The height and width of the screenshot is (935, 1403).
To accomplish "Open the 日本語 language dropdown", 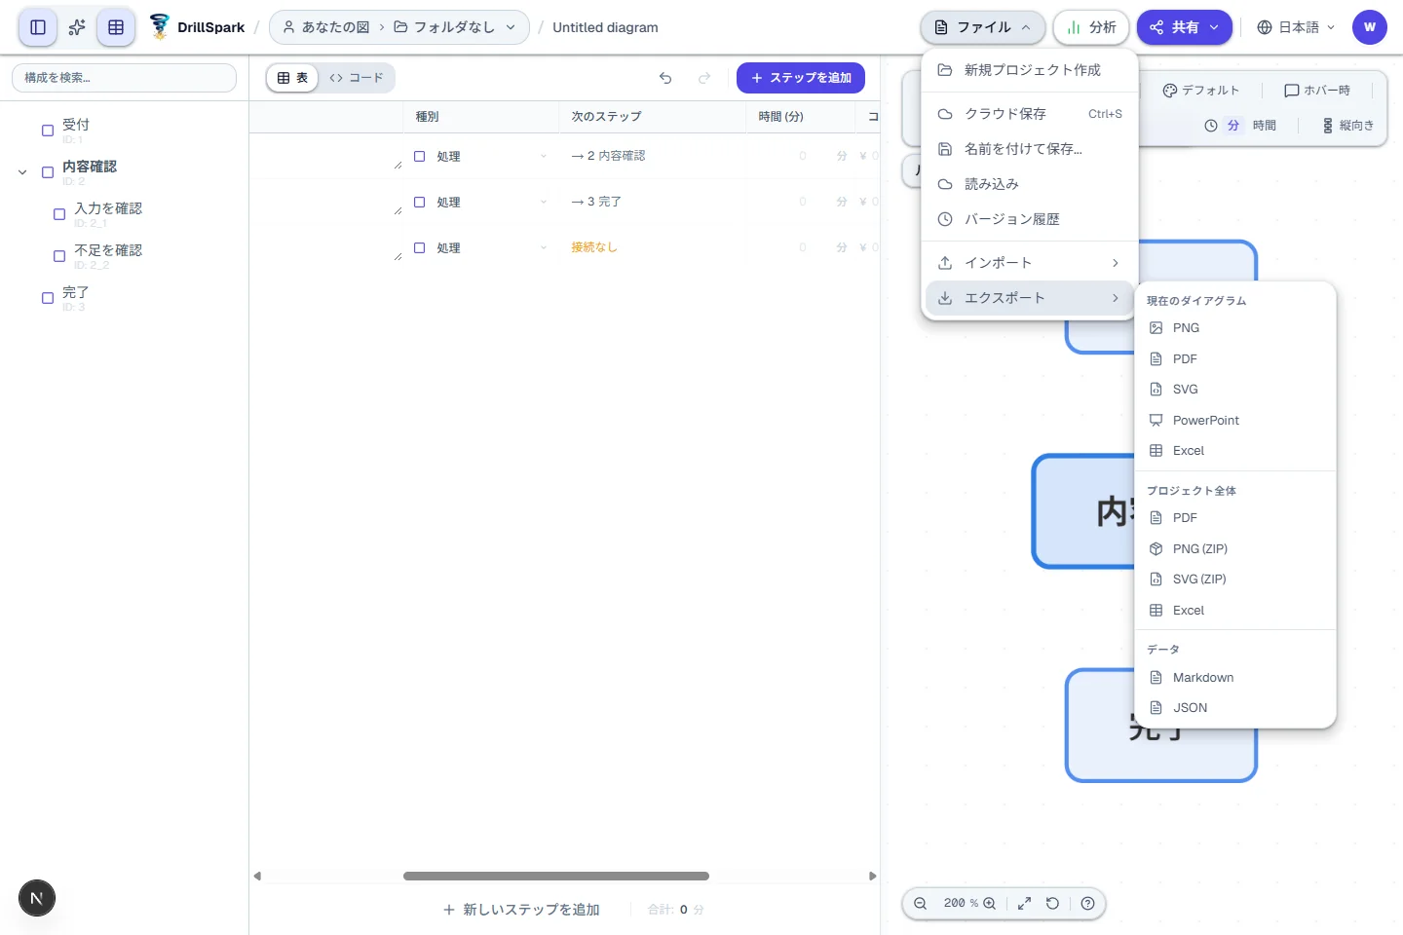I will click(1296, 27).
